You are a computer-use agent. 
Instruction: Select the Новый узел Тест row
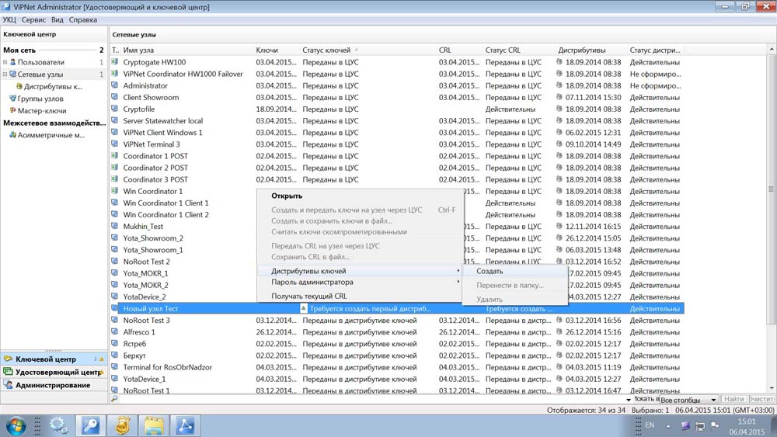(x=397, y=308)
